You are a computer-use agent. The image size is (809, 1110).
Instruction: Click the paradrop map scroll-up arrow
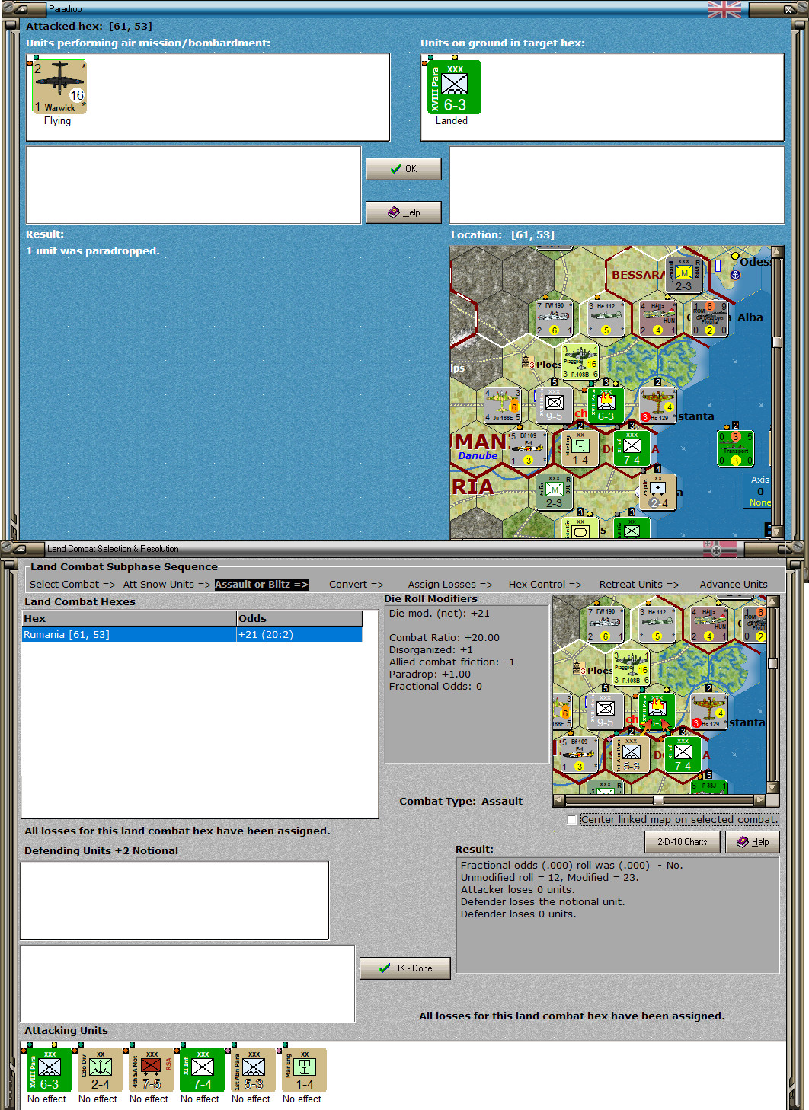(777, 251)
